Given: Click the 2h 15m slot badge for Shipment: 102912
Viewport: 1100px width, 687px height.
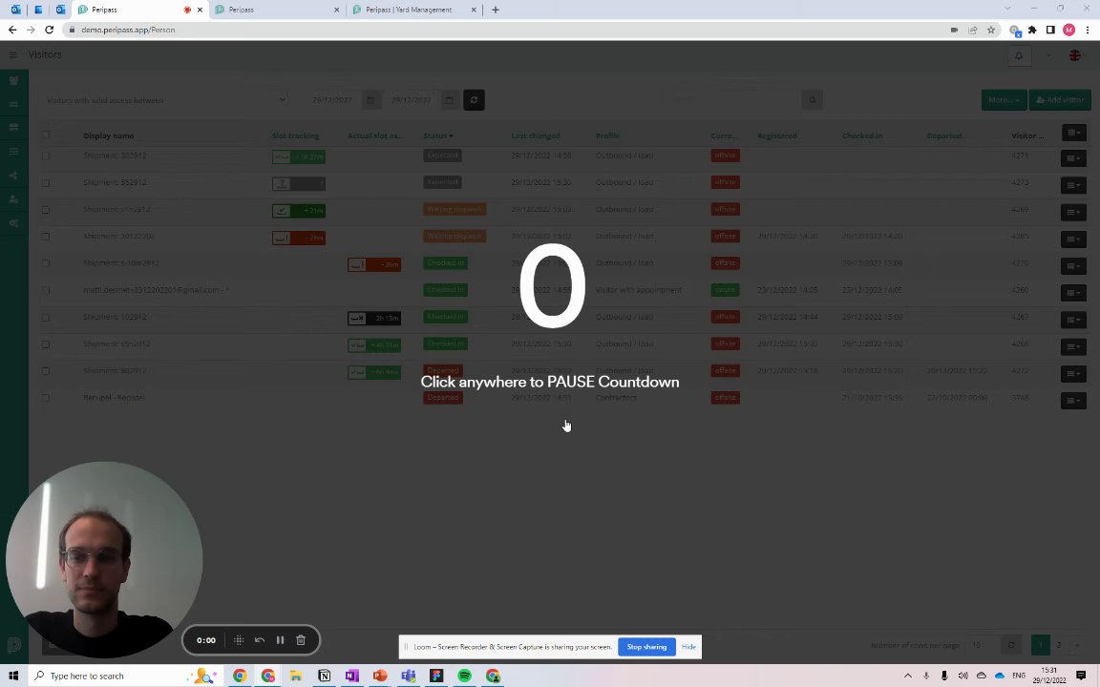Looking at the screenshot, I should click(374, 319).
